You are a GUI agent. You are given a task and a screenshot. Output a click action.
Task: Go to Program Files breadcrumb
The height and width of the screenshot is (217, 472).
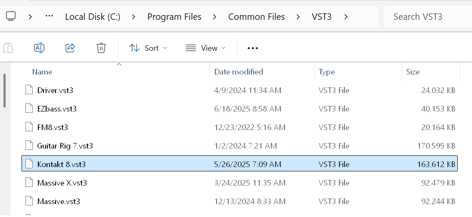(174, 17)
